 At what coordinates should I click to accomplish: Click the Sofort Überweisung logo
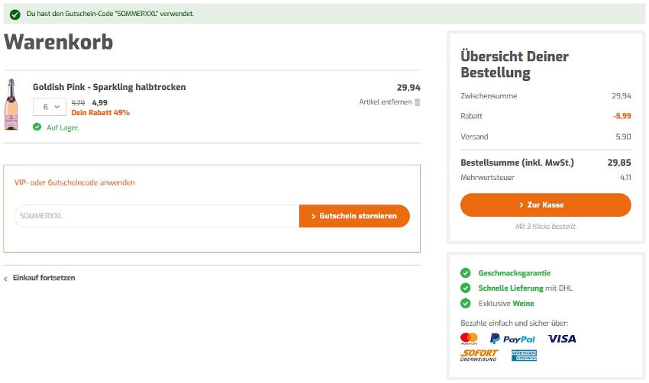[479, 356]
